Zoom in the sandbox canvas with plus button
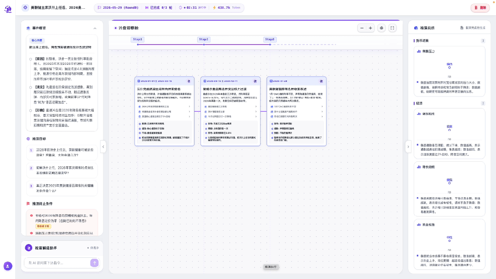The image size is (496, 279). coord(371,28)
